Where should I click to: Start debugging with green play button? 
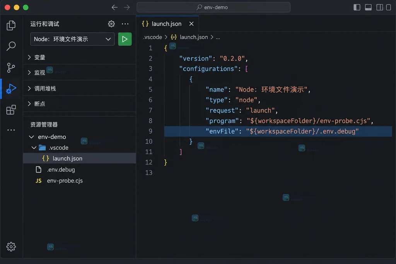pos(125,39)
